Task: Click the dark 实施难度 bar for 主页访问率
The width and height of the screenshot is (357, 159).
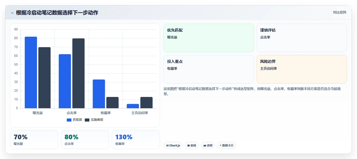Action: [146, 103]
